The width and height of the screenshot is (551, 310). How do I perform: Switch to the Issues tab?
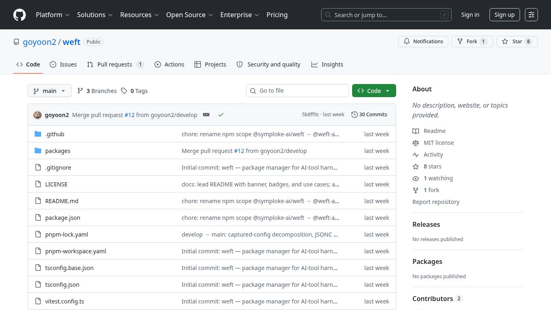(63, 64)
